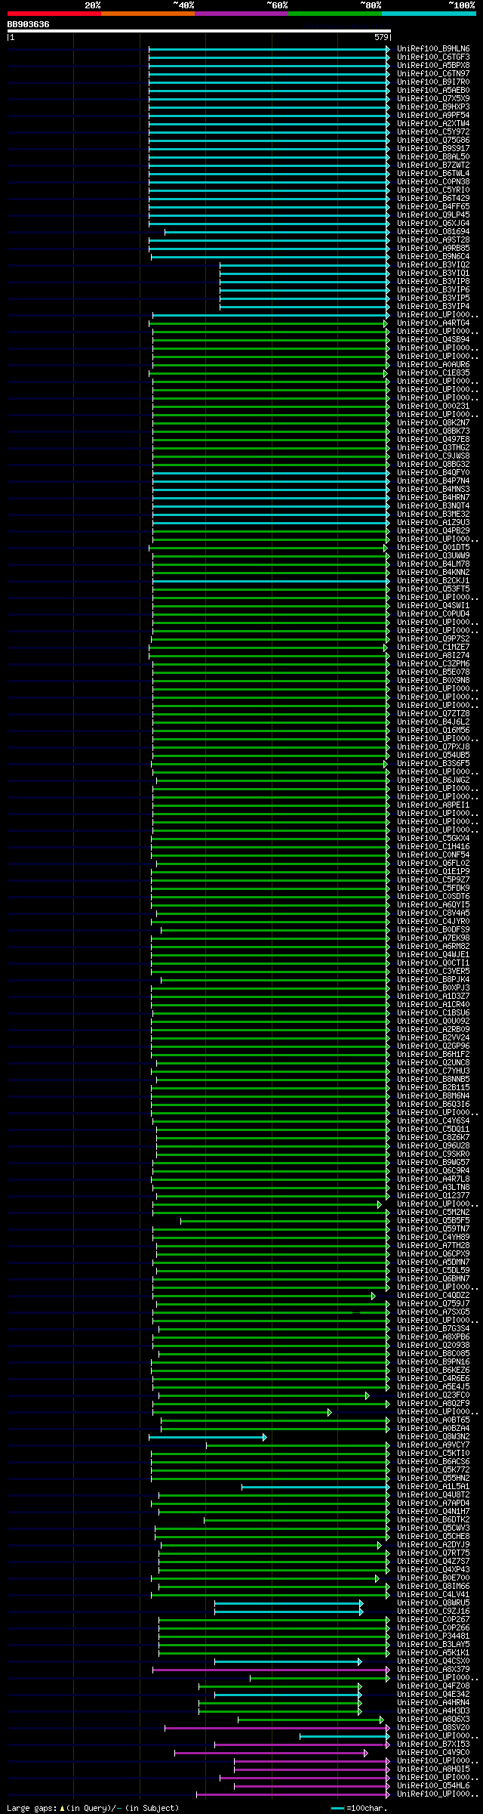Image resolution: width=483 pixels, height=1814 pixels.
Task: Select the UniRef100_O81694 label
Action: [x=433, y=232]
